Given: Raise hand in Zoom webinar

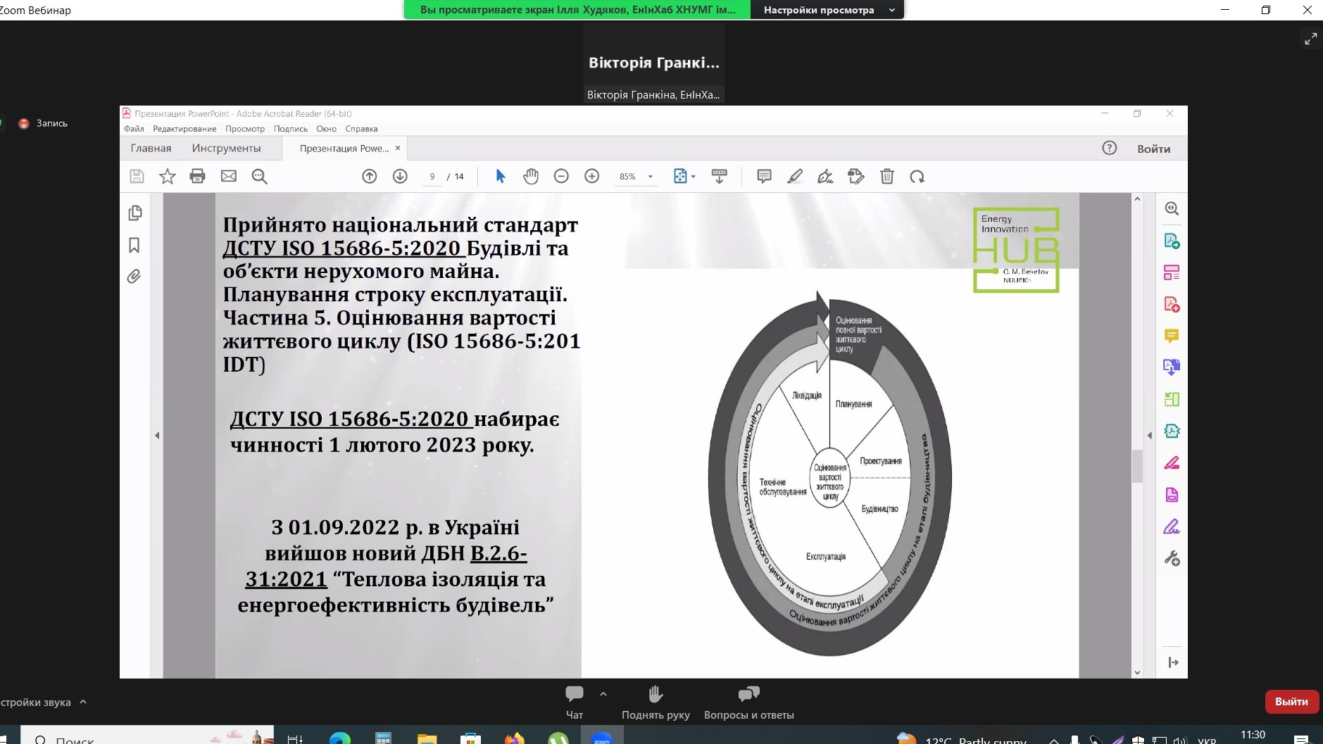Looking at the screenshot, I should click(x=656, y=702).
